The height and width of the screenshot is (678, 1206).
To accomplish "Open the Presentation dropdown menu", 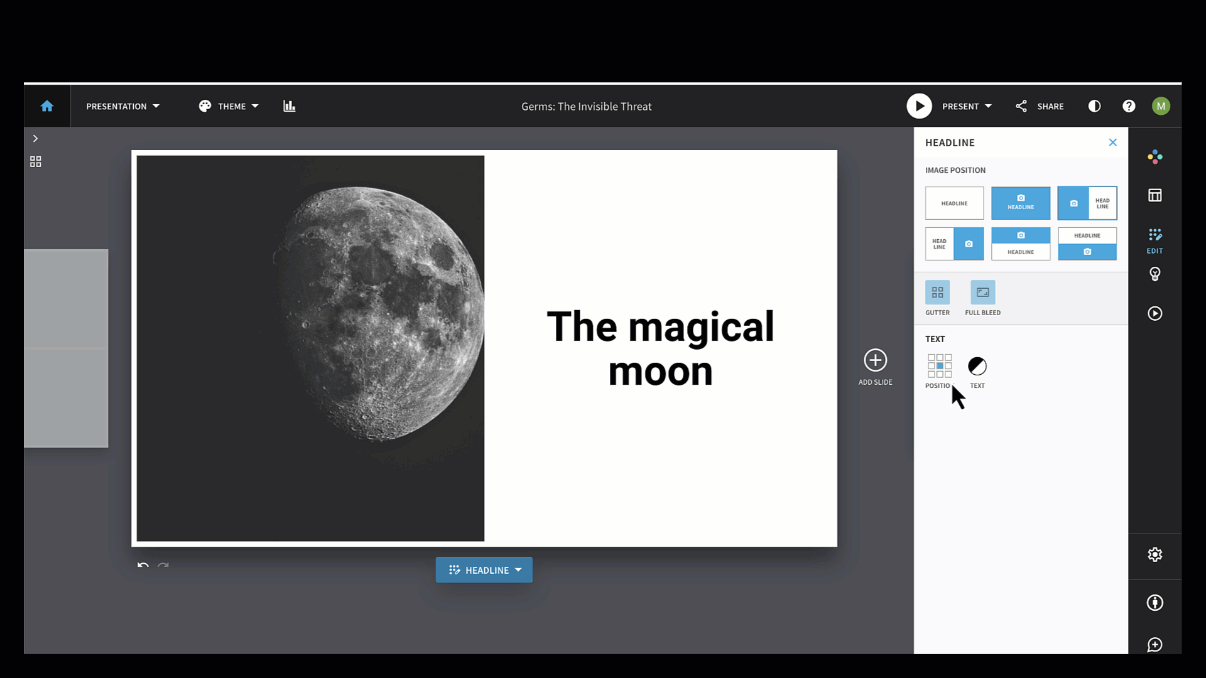I will [x=122, y=106].
